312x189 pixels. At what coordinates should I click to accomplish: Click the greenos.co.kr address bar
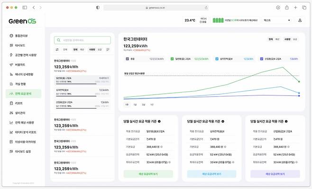pyautogui.click(x=156, y=8)
